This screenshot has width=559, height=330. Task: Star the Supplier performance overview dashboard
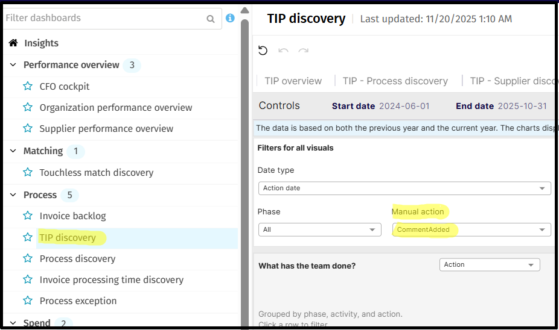(x=28, y=128)
